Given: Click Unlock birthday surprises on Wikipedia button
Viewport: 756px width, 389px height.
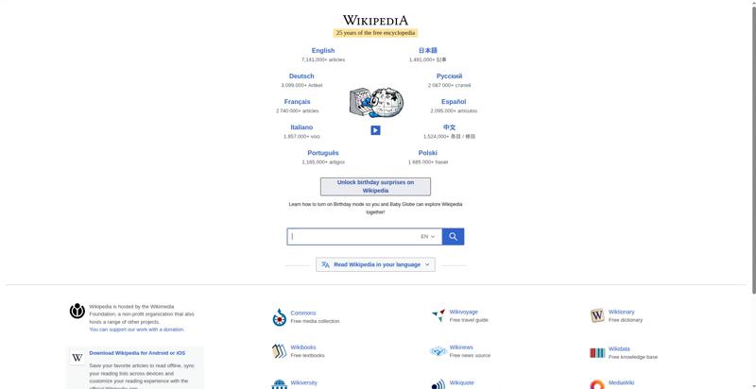Looking at the screenshot, I should 375,186.
